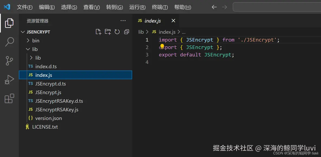Open the Extensions view
The height and width of the screenshot is (157, 321).
pos(9,99)
